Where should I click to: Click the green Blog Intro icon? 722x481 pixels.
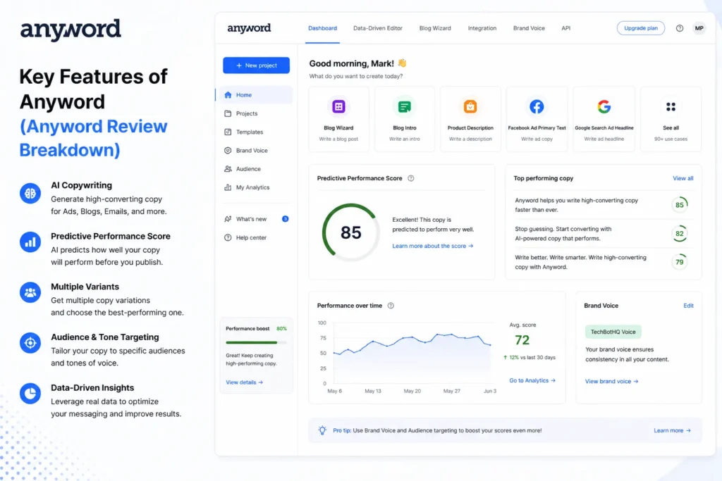pos(404,106)
